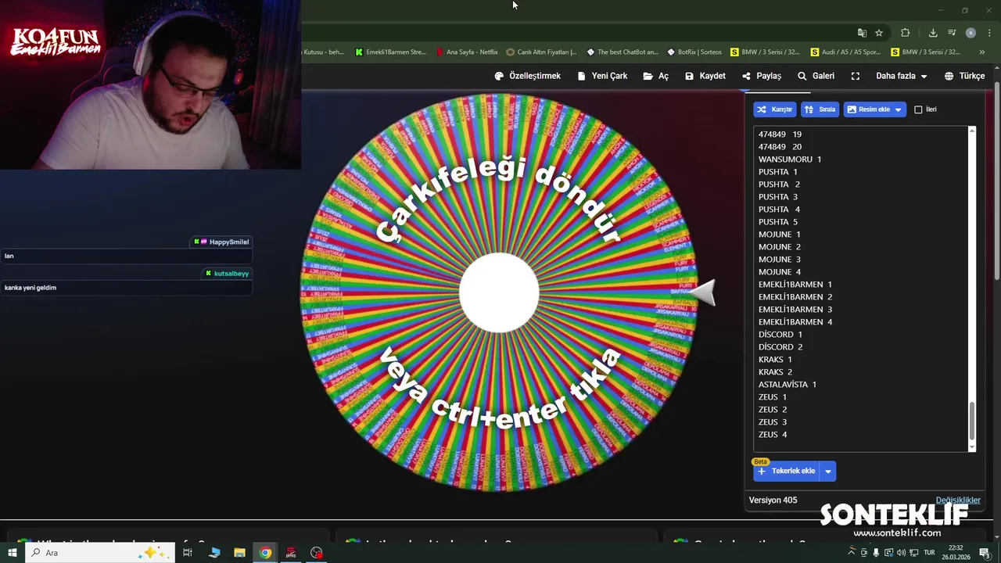The image size is (1001, 563).
Task: Click the microphone icon in system tray
Action: point(876,553)
